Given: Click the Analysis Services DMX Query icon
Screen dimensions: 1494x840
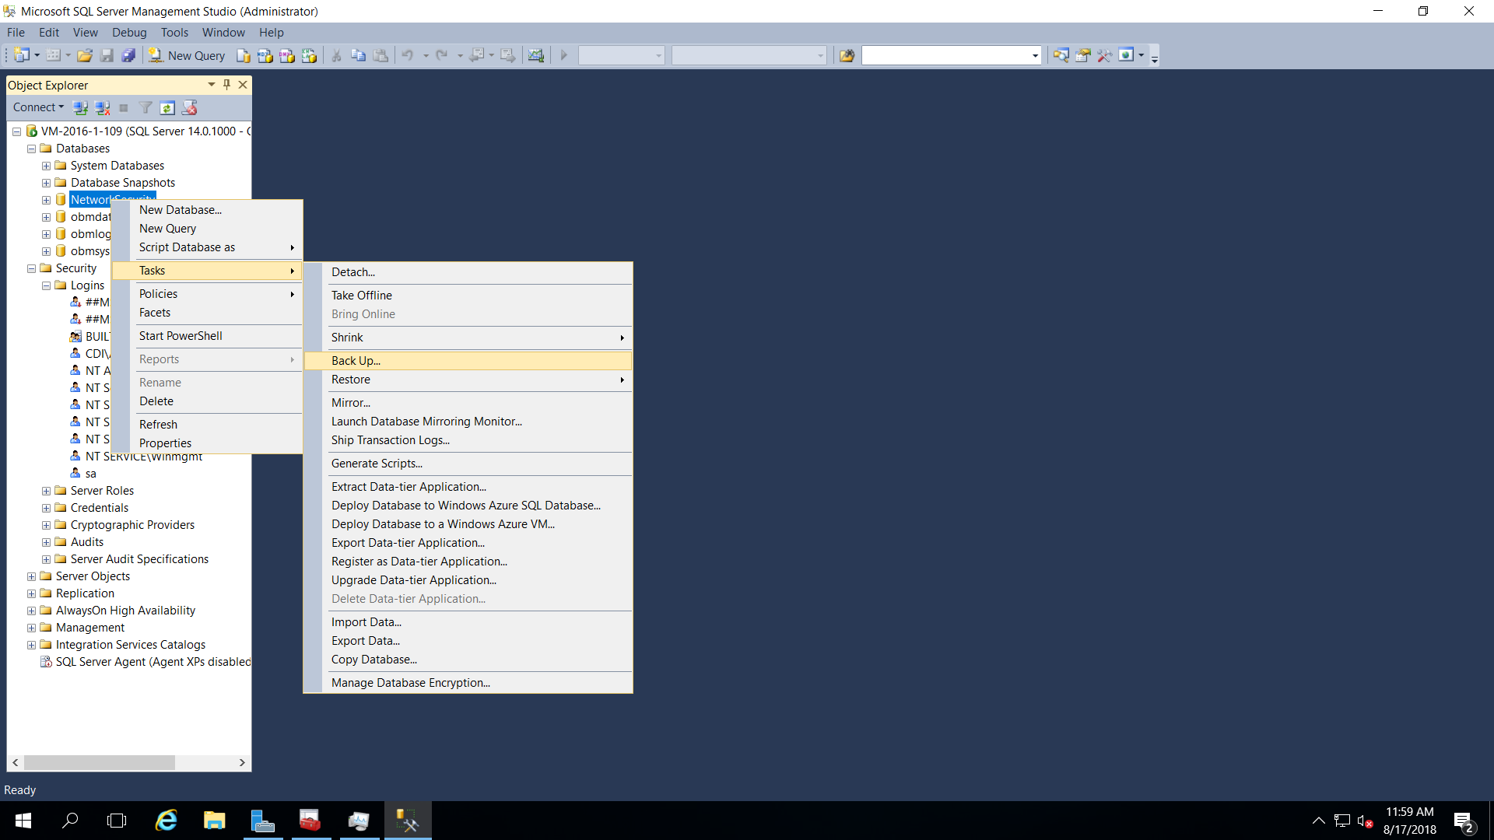Looking at the screenshot, I should (x=287, y=55).
